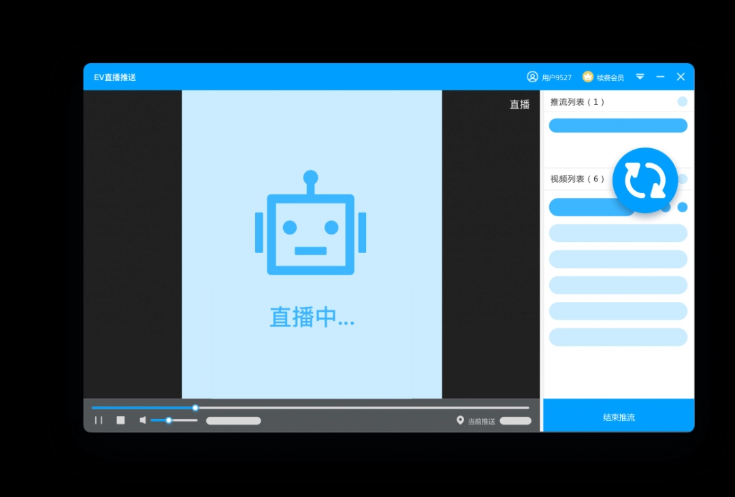Stop playback with the square stop icon
Screen dimensions: 735x497
120,420
